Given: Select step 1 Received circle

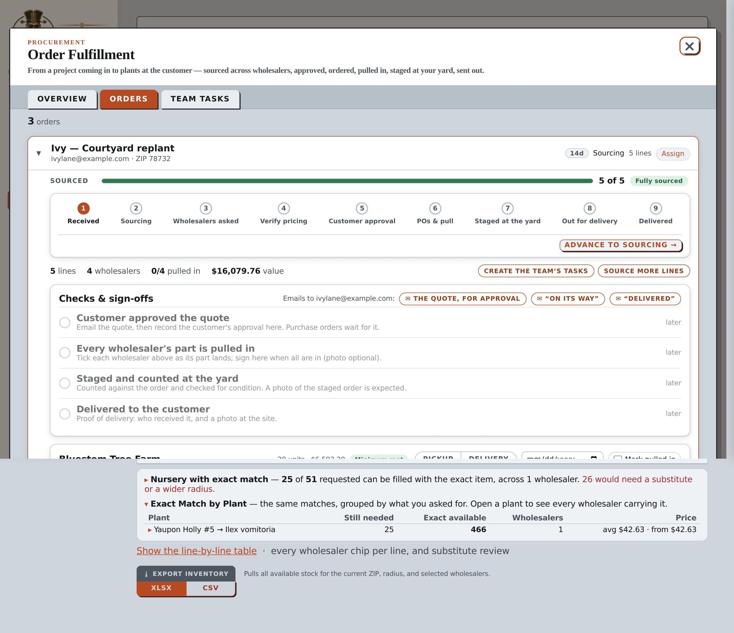Looking at the screenshot, I should [x=83, y=208].
